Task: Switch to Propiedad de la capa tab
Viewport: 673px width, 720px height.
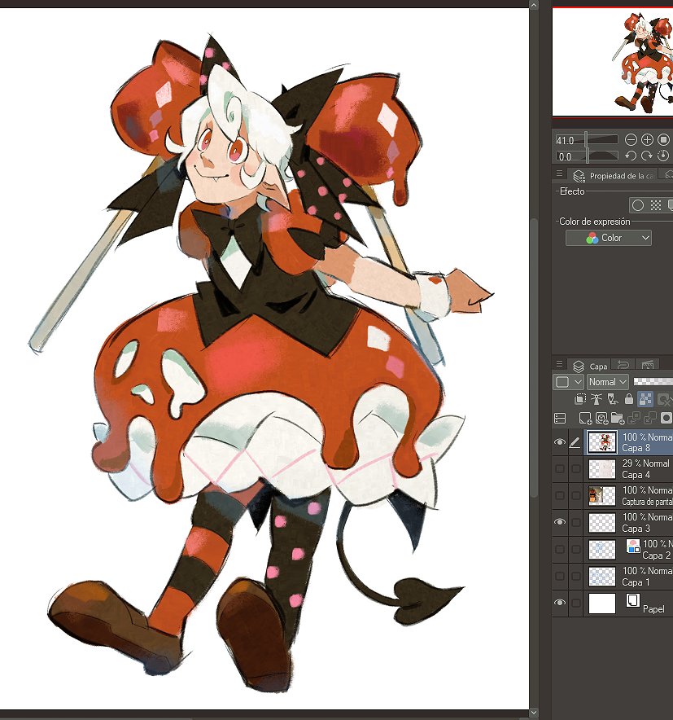Action: coord(614,176)
